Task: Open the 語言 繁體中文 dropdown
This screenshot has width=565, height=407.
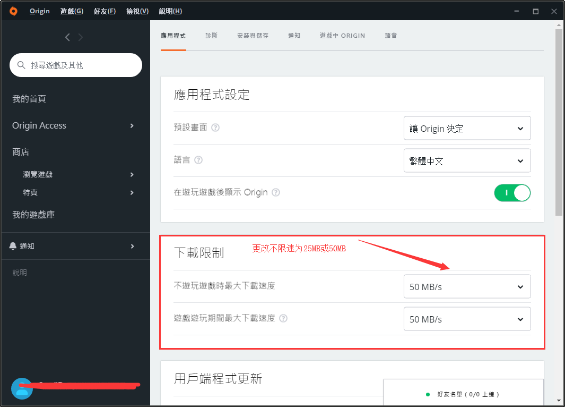Action: tap(467, 160)
